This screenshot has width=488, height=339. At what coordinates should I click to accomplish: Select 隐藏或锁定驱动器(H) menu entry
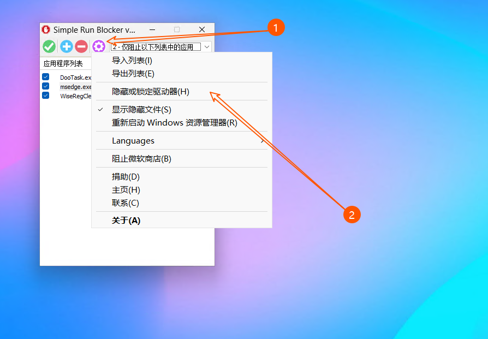click(x=182, y=92)
